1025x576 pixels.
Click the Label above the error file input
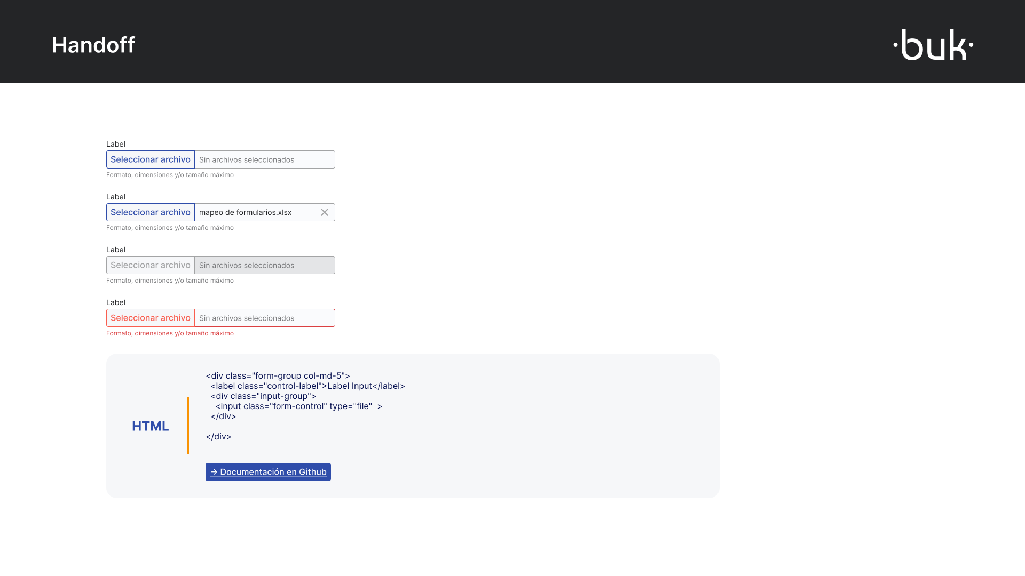(115, 302)
